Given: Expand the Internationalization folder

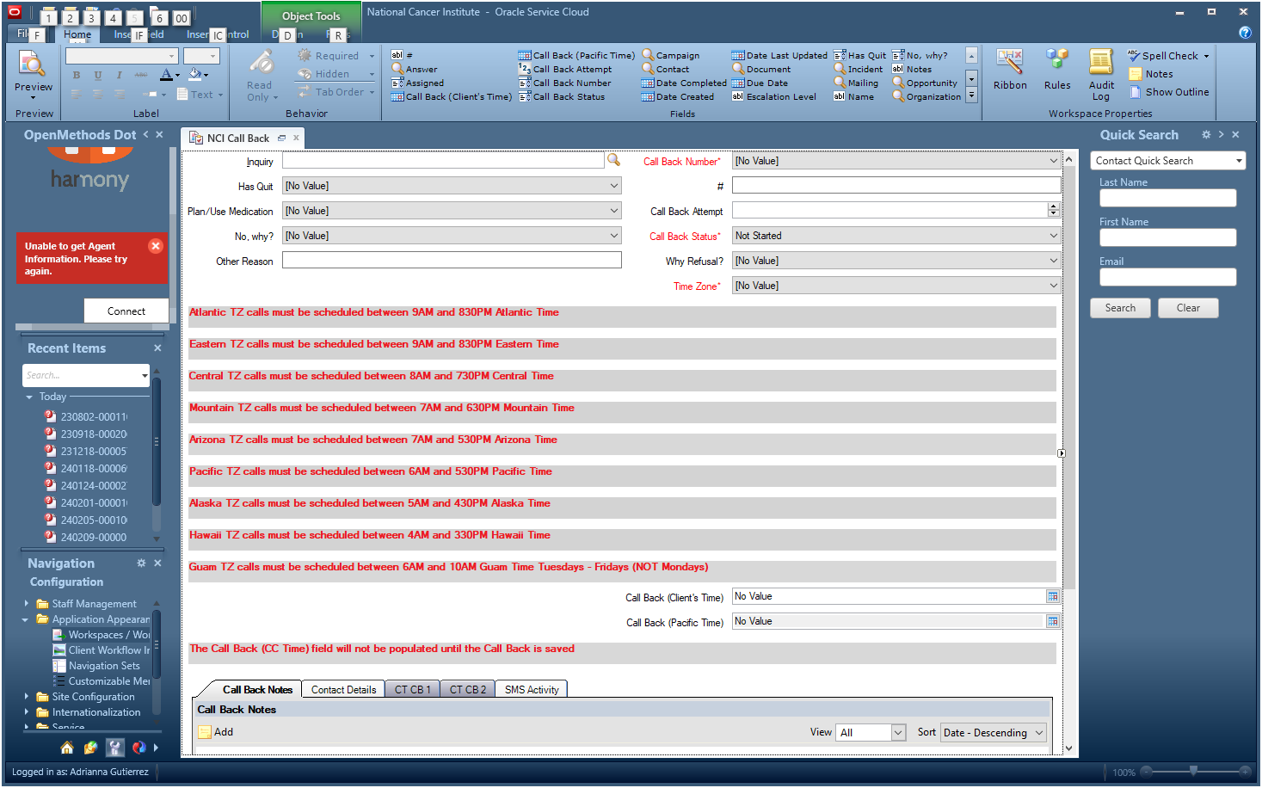Looking at the screenshot, I should [27, 711].
